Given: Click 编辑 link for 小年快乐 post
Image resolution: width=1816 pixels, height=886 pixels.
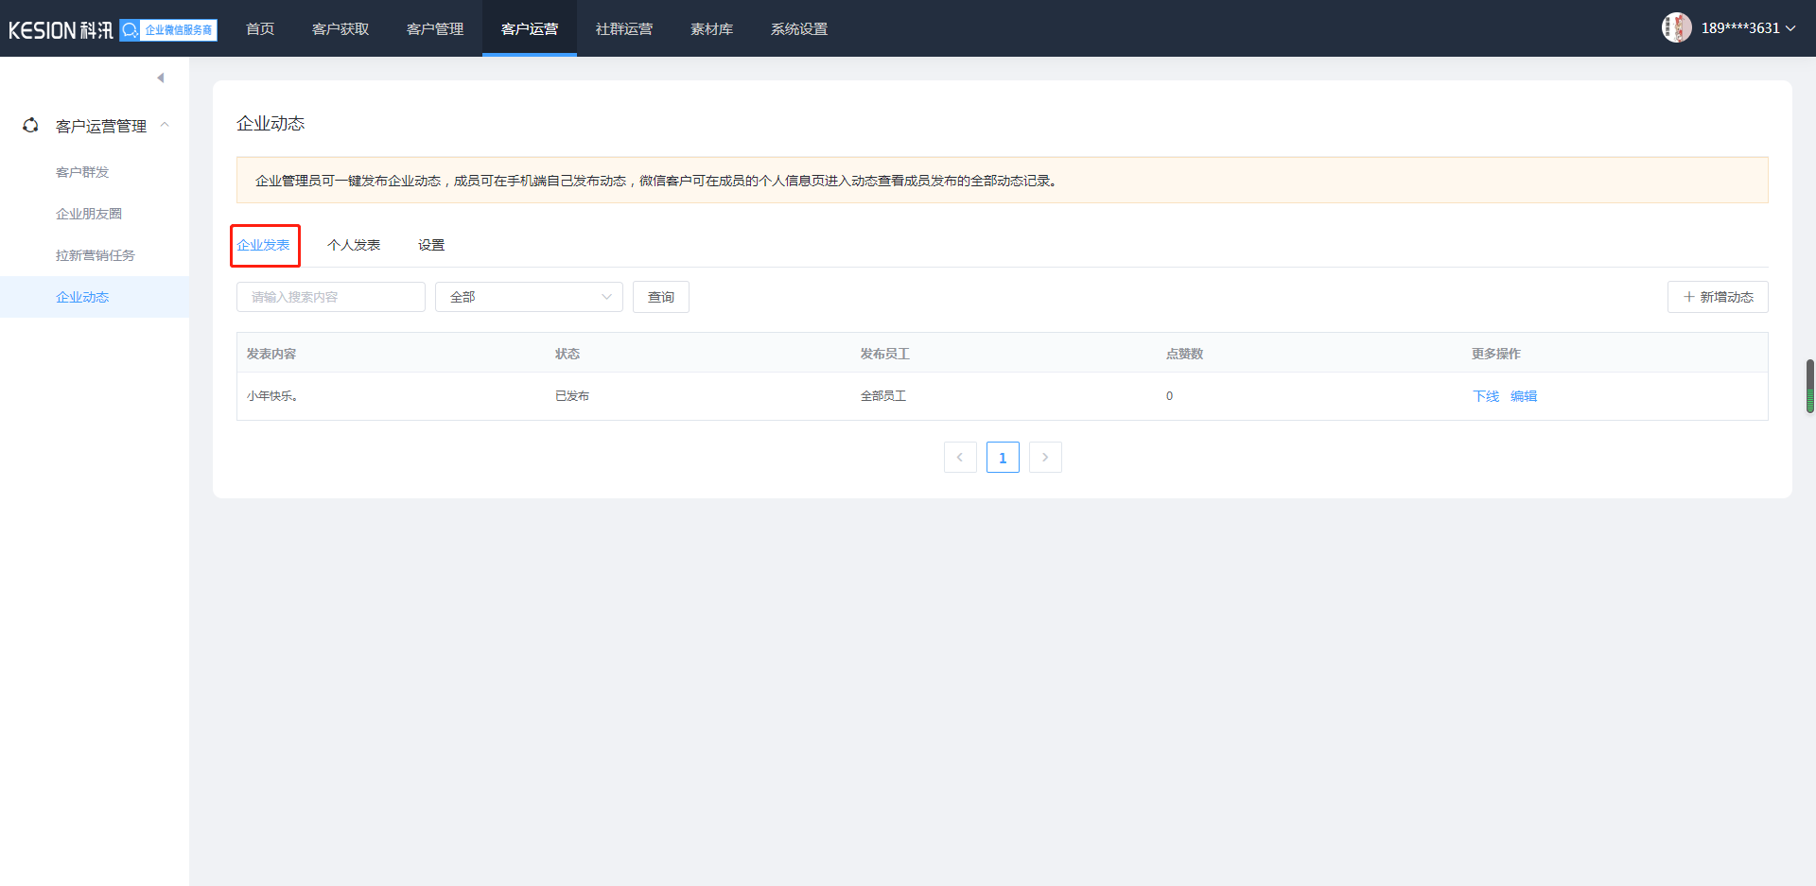Looking at the screenshot, I should tap(1524, 396).
